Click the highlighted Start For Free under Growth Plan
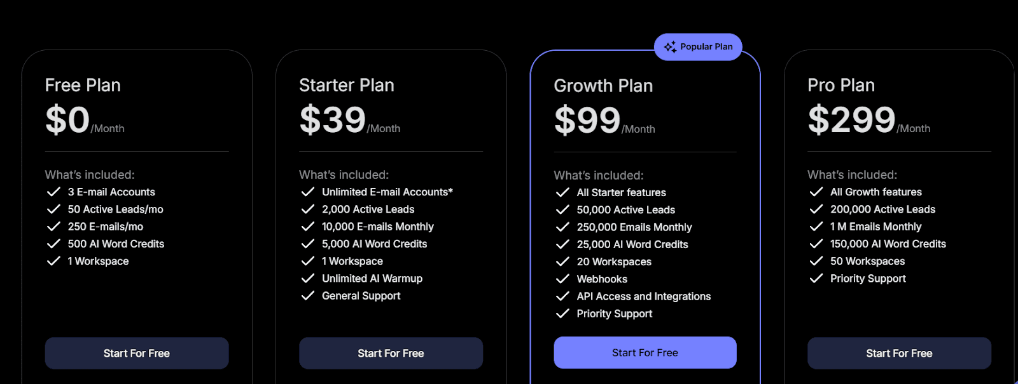The height and width of the screenshot is (384, 1018). (x=645, y=352)
